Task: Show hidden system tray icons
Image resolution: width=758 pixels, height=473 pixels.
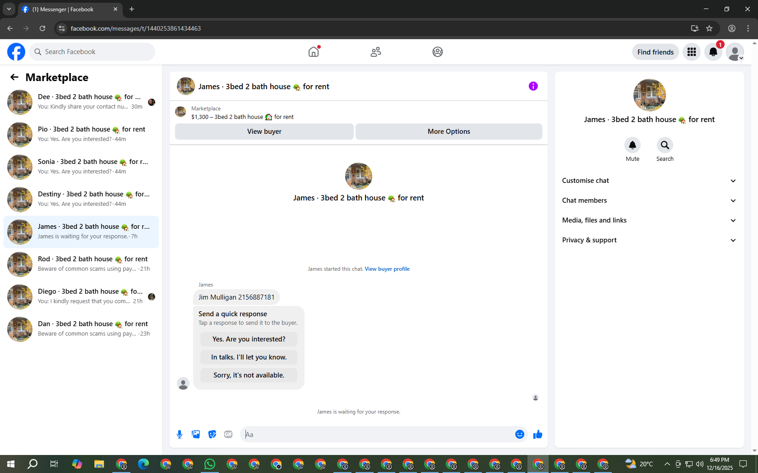Action: click(x=667, y=464)
